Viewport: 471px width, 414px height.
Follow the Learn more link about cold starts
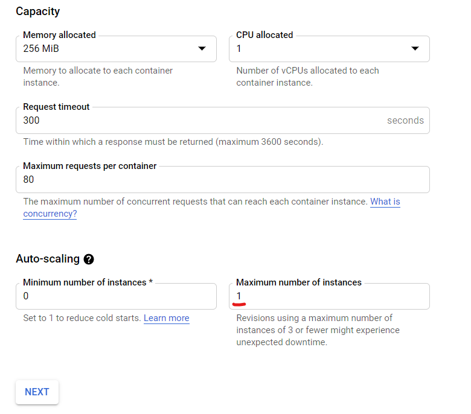point(166,318)
